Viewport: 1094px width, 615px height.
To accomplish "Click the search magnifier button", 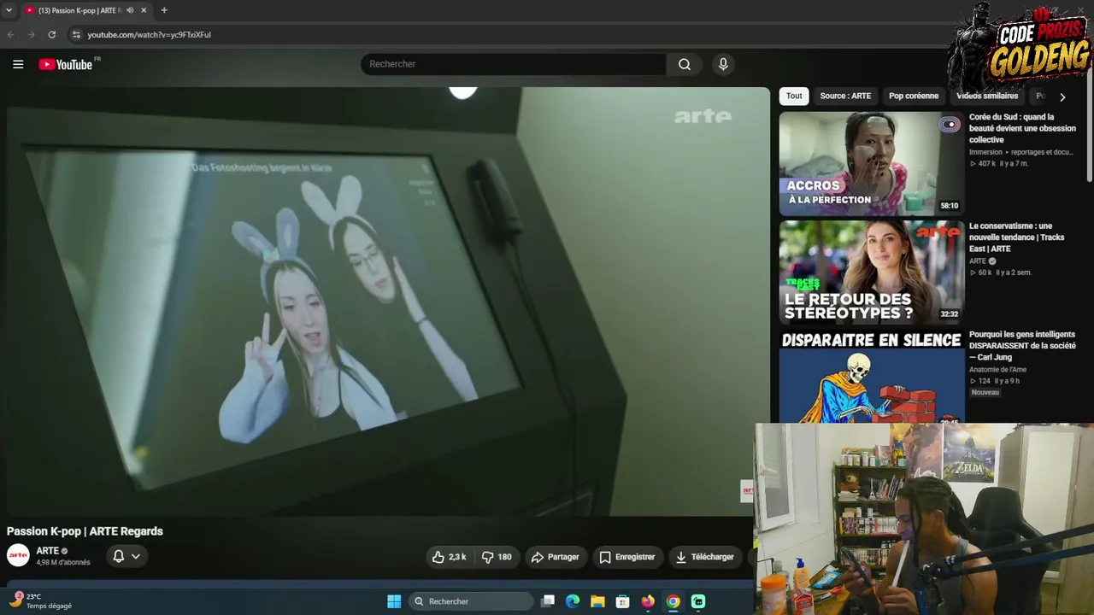I will pos(685,64).
